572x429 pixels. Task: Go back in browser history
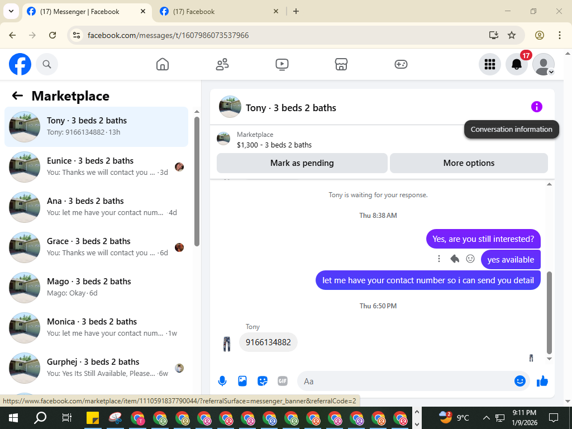pos(12,35)
